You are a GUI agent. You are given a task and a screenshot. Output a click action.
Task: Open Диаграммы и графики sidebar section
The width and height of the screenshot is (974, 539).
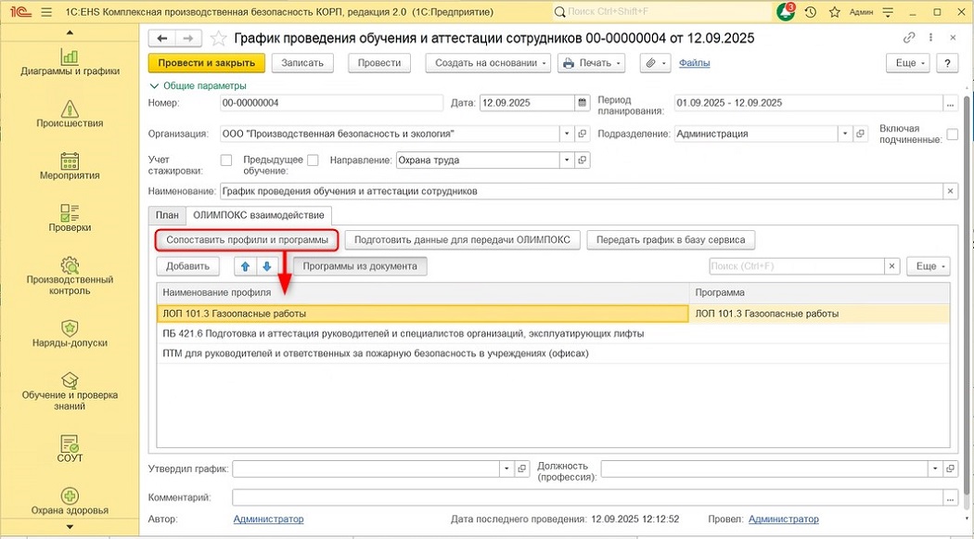pyautogui.click(x=70, y=61)
